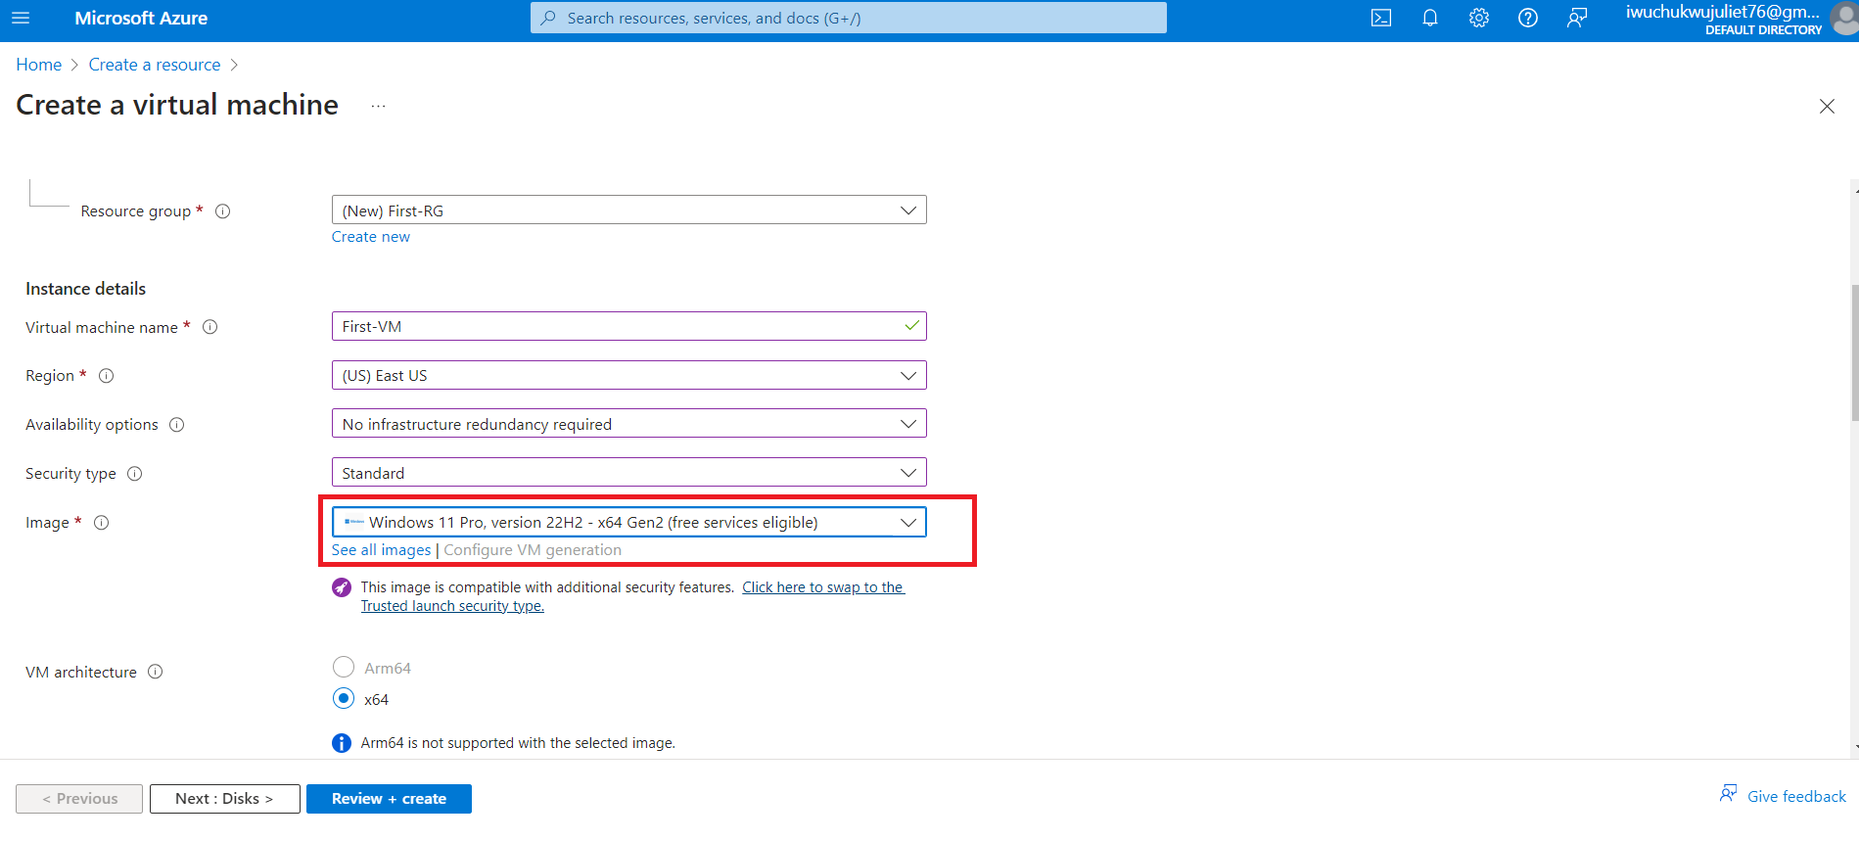
Task: Show info tooltip for Image
Action: pyautogui.click(x=102, y=523)
